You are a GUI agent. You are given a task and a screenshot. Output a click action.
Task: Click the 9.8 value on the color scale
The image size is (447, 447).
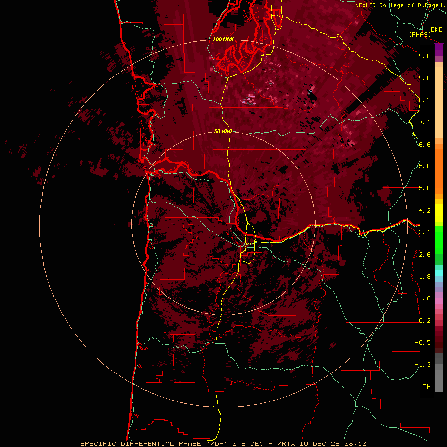425,56
